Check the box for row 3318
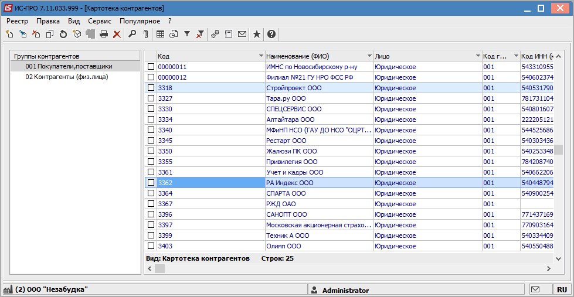The height and width of the screenshot is (297, 574). click(151, 88)
